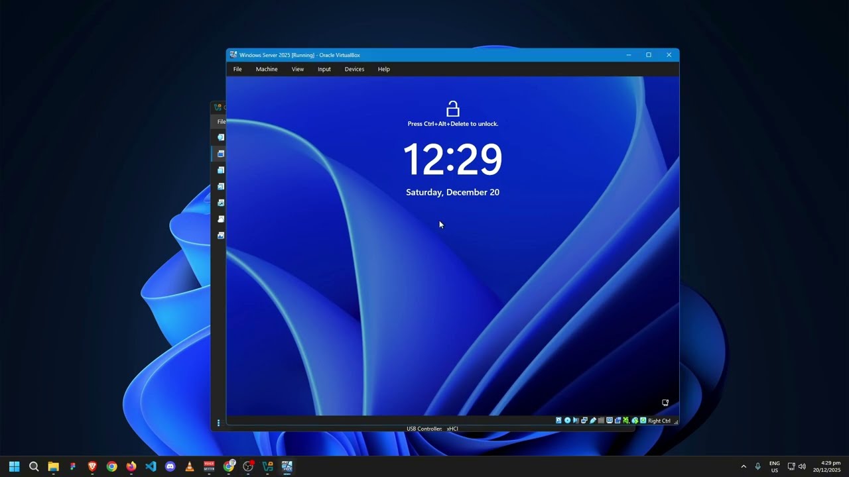The width and height of the screenshot is (849, 477).
Task: Click the green CPU execution status icon
Action: (x=625, y=421)
